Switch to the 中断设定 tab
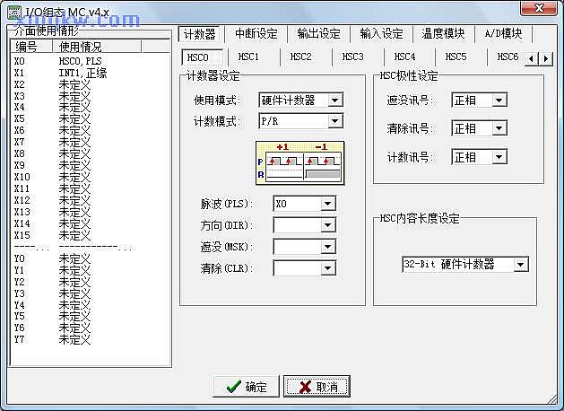 pyautogui.click(x=256, y=34)
